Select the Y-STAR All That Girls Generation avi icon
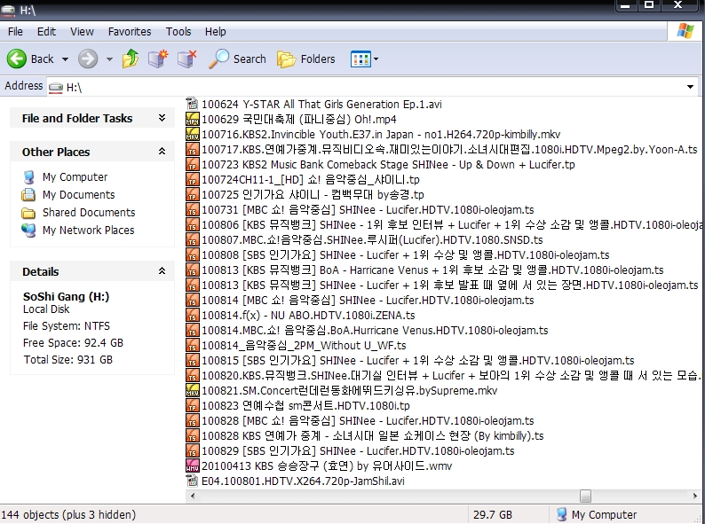The image size is (705, 524). pyautogui.click(x=192, y=104)
